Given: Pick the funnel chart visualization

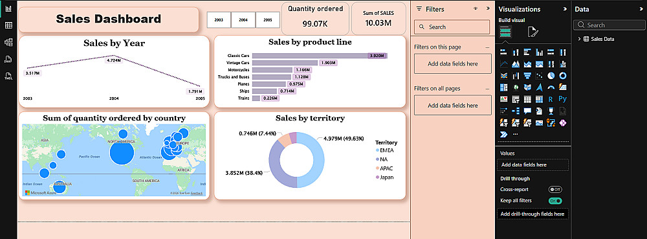Looking at the screenshot, I should (x=527, y=76).
